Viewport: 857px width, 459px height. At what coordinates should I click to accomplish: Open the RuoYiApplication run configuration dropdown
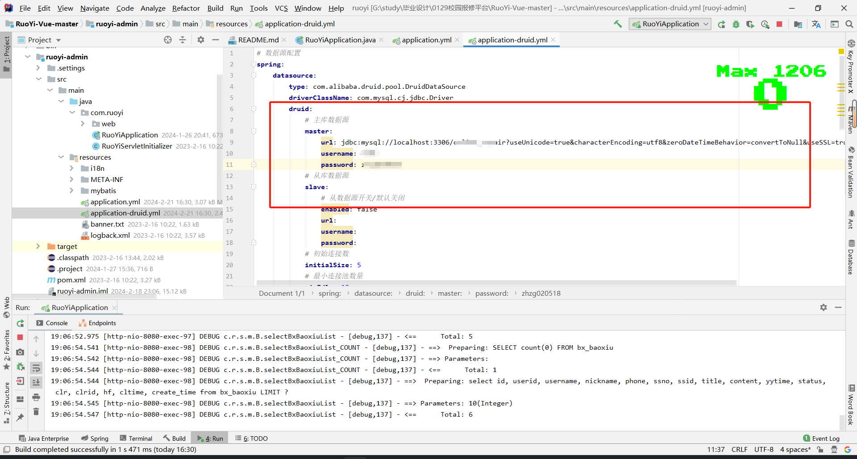670,24
